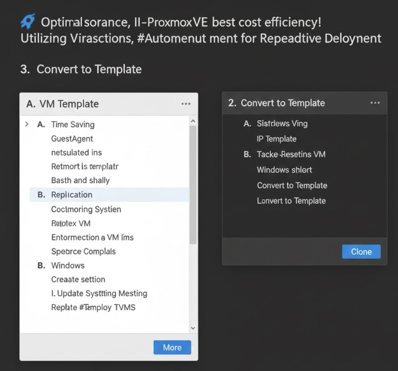Select the Tacke Resetins VM entry
Screen dimensions: 398x371
[291, 154]
